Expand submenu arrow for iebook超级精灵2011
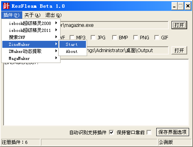The image size is (193, 147). (56, 30)
